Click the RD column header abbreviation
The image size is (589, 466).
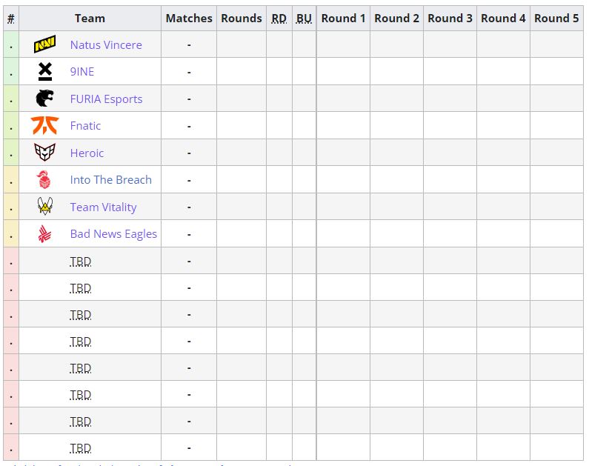click(x=279, y=19)
